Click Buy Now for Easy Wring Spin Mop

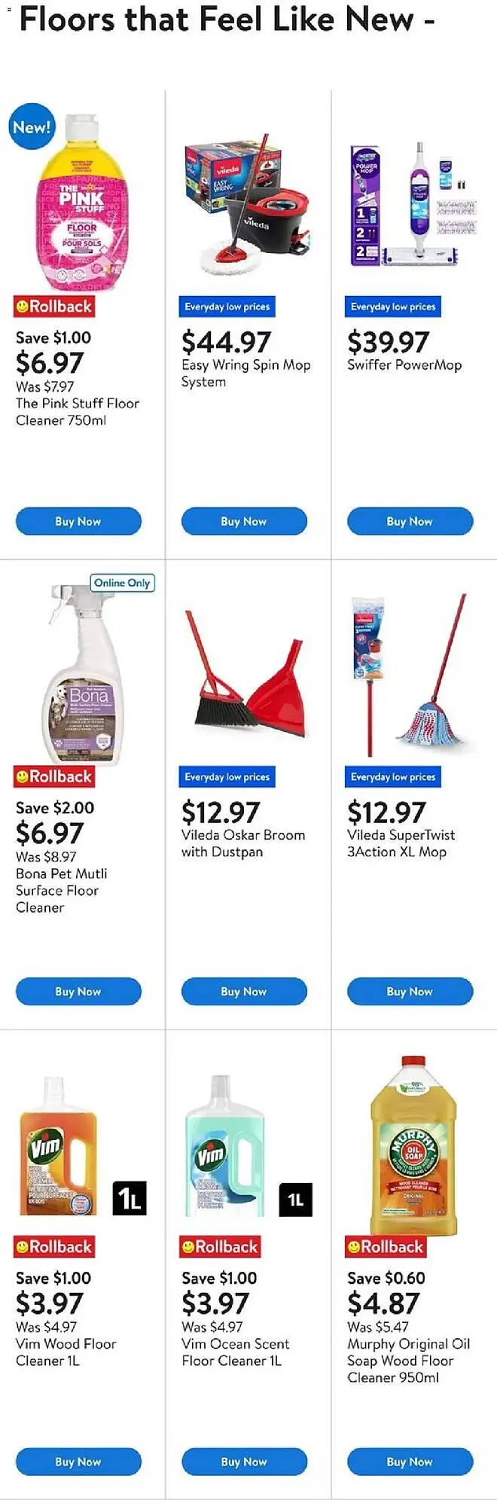(244, 521)
